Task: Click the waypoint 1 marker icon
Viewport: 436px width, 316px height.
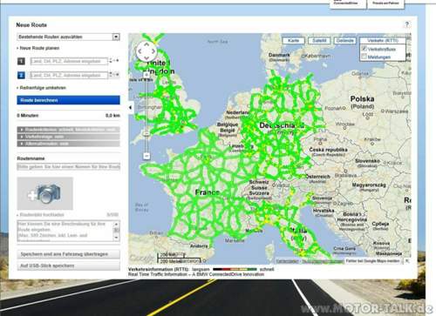Action: (21, 61)
